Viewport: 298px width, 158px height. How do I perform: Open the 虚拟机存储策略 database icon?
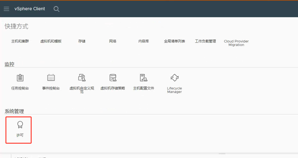tap(113, 78)
